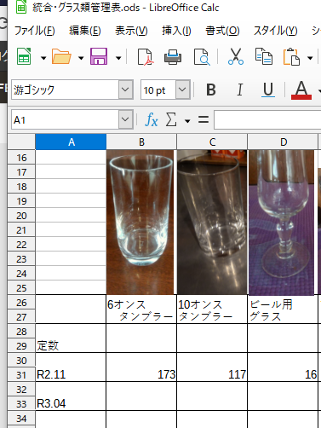Click the R3.04 cell

71,396
